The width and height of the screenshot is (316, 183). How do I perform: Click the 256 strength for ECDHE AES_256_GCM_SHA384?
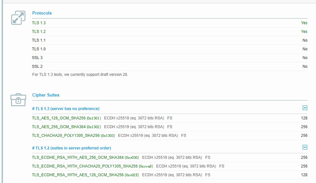pyautogui.click(x=304, y=158)
